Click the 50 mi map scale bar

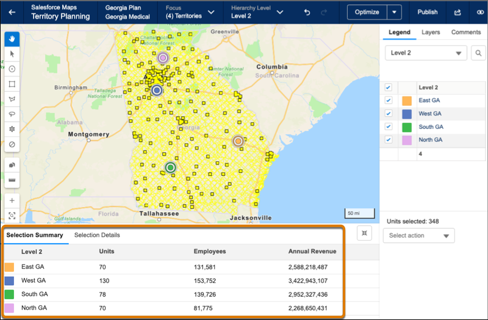tap(359, 214)
